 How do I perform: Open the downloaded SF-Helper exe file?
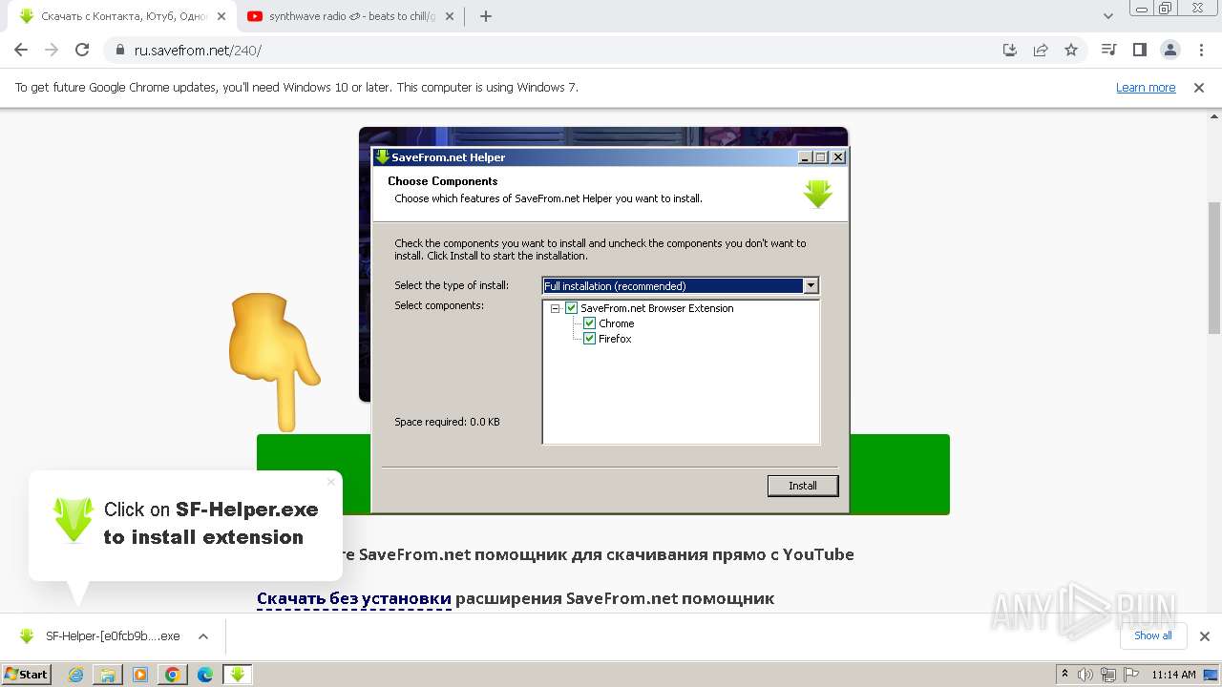[100, 636]
